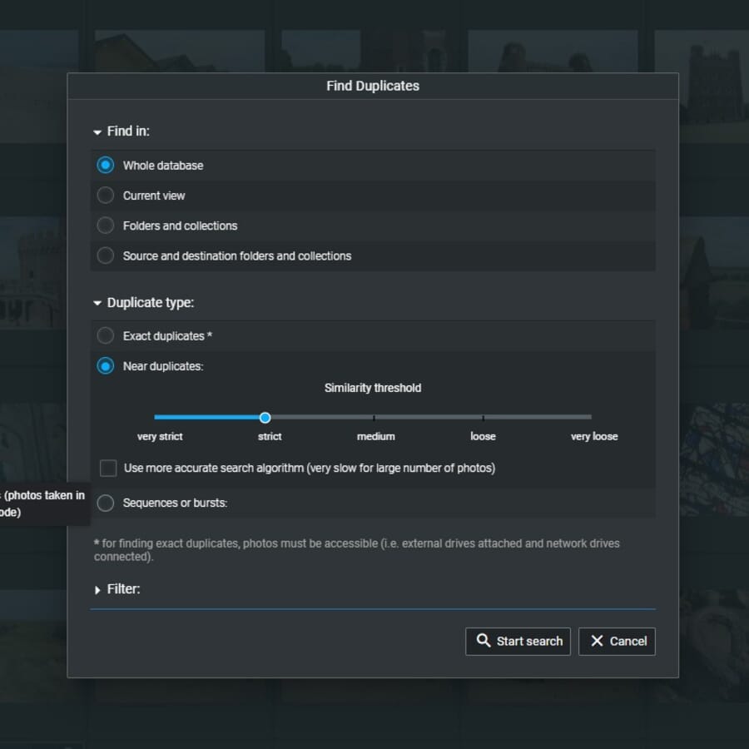Click the X icon inside Cancel button
The height and width of the screenshot is (749, 749).
click(596, 641)
